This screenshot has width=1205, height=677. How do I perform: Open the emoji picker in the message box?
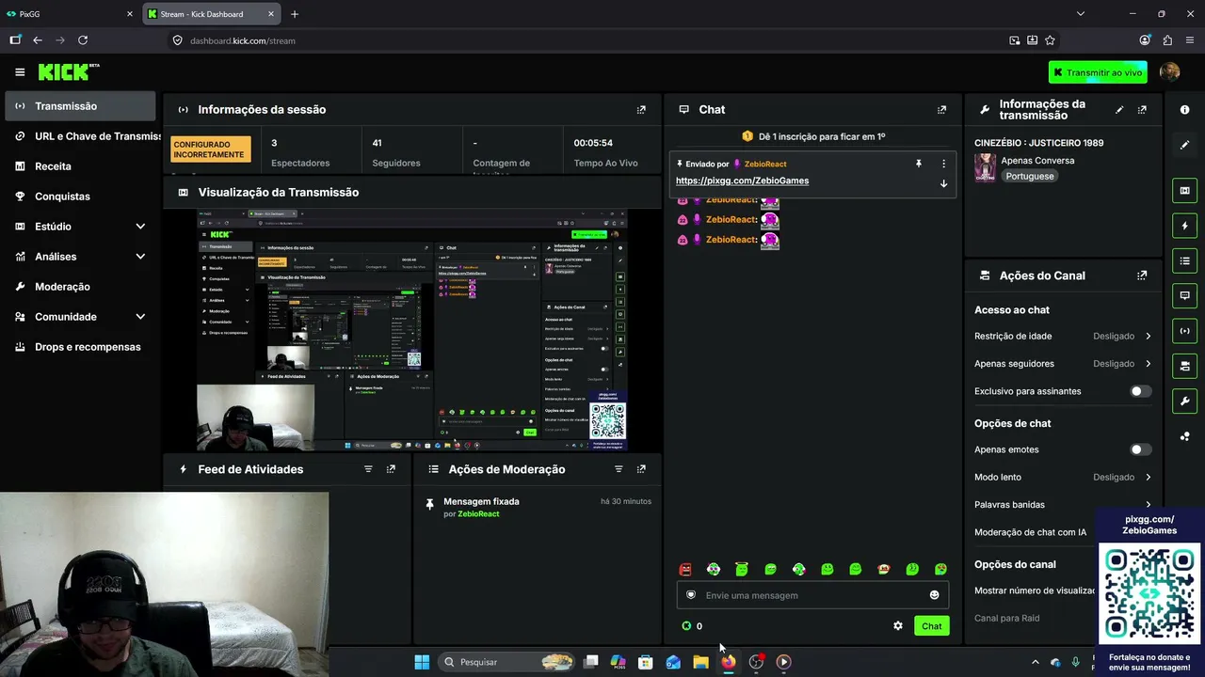(x=934, y=595)
